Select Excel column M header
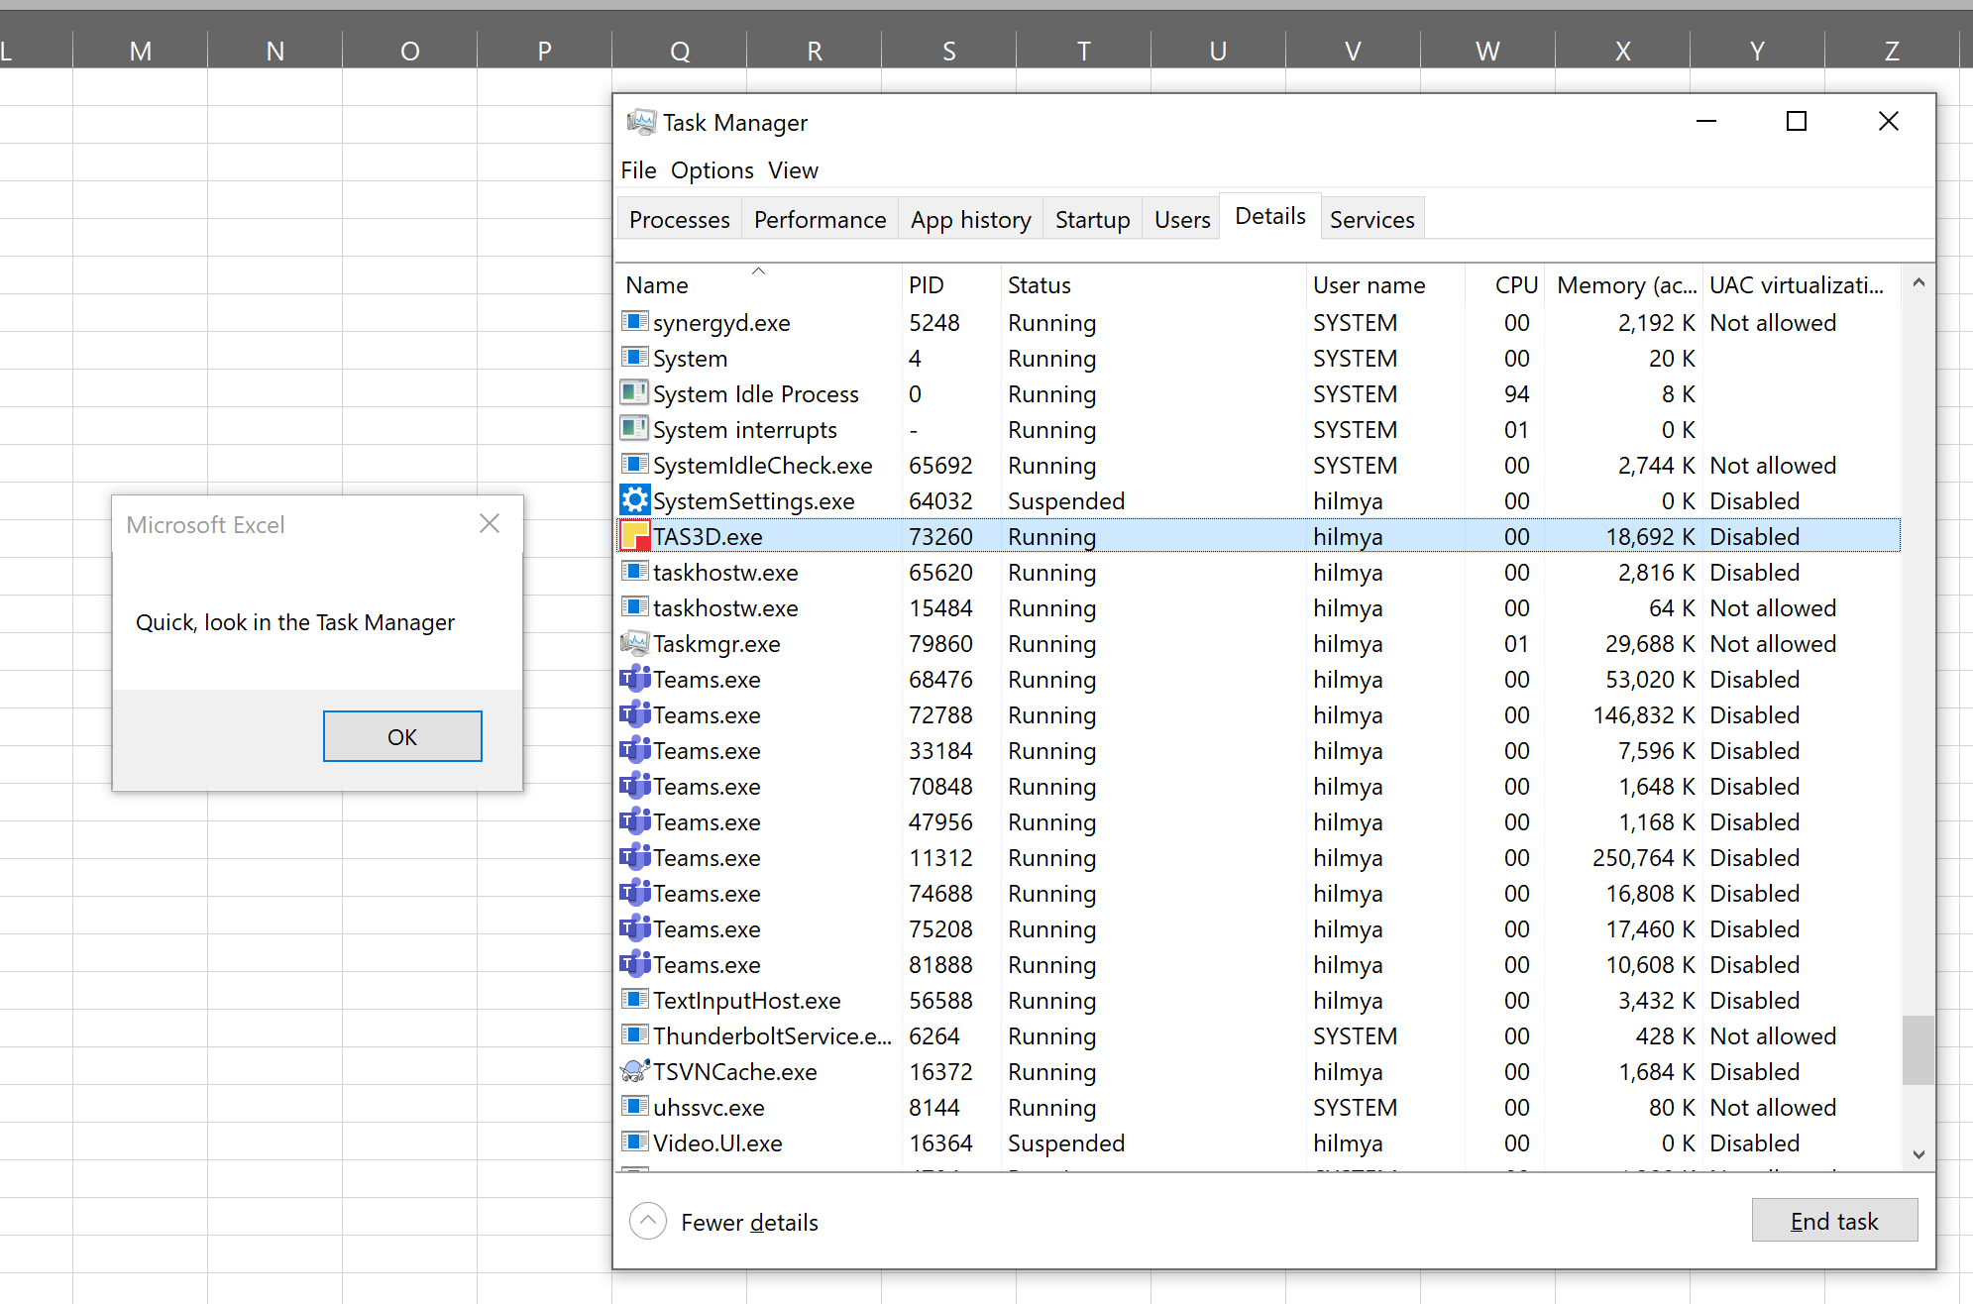 140,50
